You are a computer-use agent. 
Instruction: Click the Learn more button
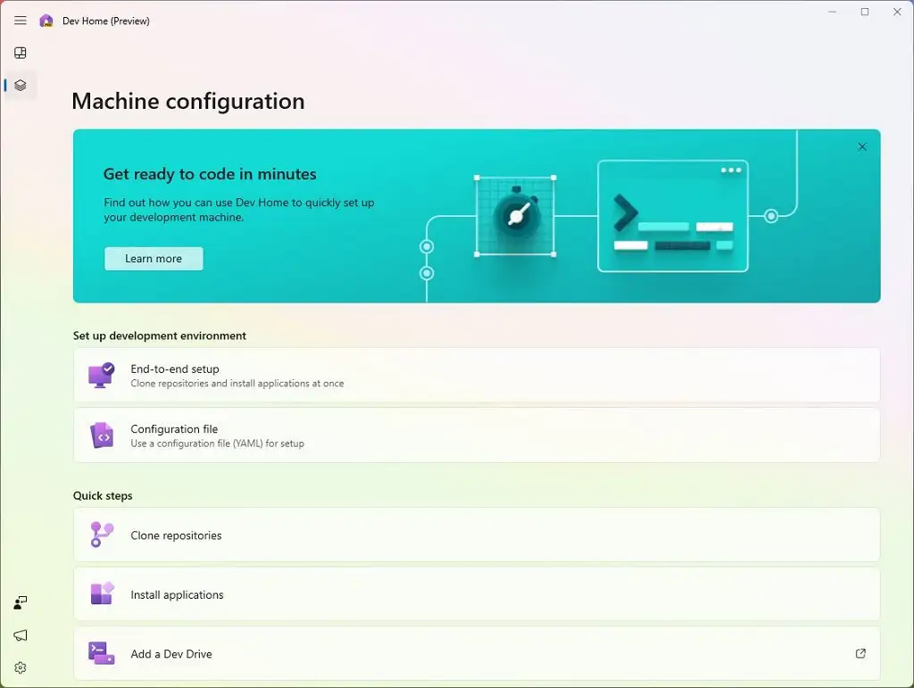[153, 259]
